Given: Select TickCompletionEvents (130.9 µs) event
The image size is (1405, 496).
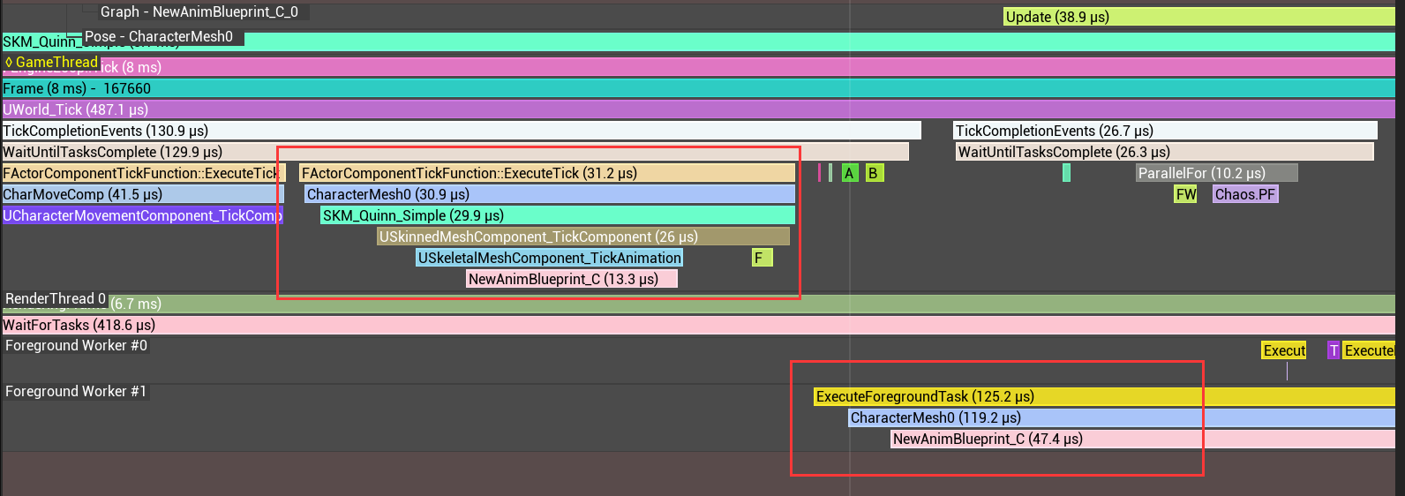Looking at the screenshot, I should tap(461, 131).
